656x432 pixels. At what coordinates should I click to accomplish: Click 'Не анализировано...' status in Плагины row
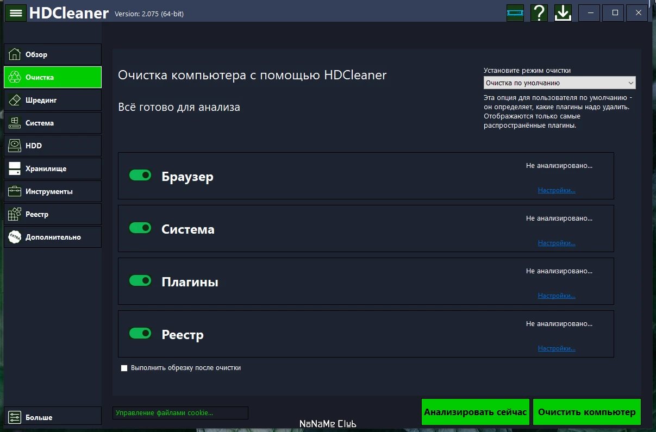click(559, 271)
